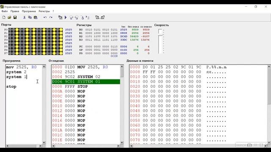Click memory row address 0040

(135, 106)
